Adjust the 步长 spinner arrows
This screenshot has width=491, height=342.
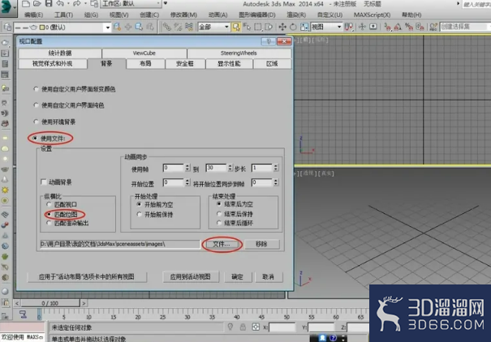point(276,168)
